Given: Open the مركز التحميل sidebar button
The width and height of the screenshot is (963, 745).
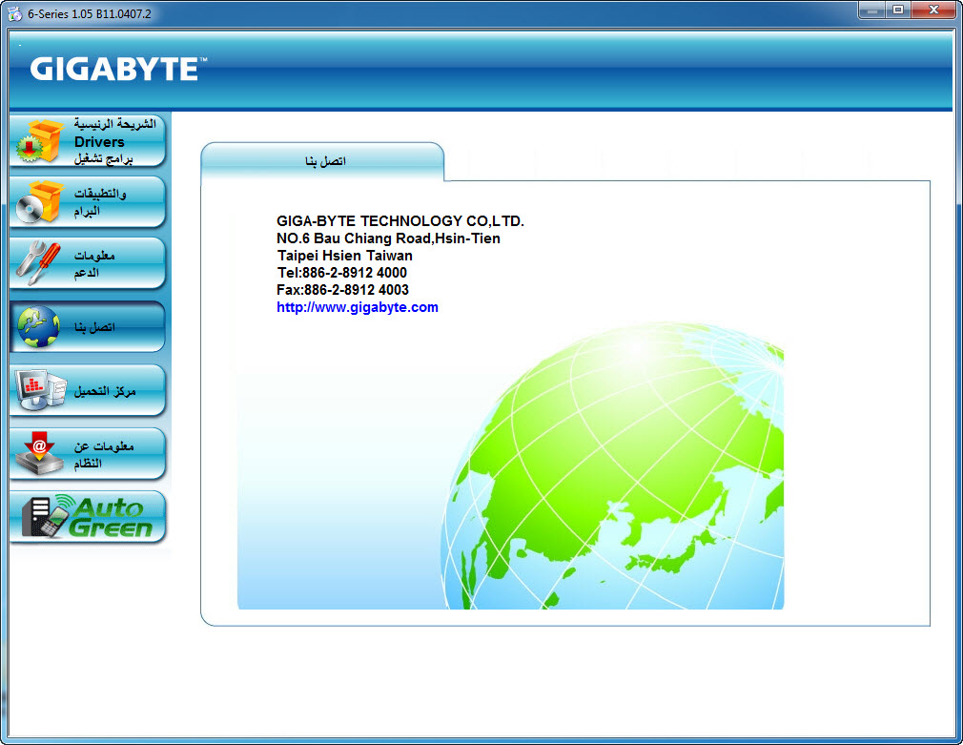Looking at the screenshot, I should point(88,390).
